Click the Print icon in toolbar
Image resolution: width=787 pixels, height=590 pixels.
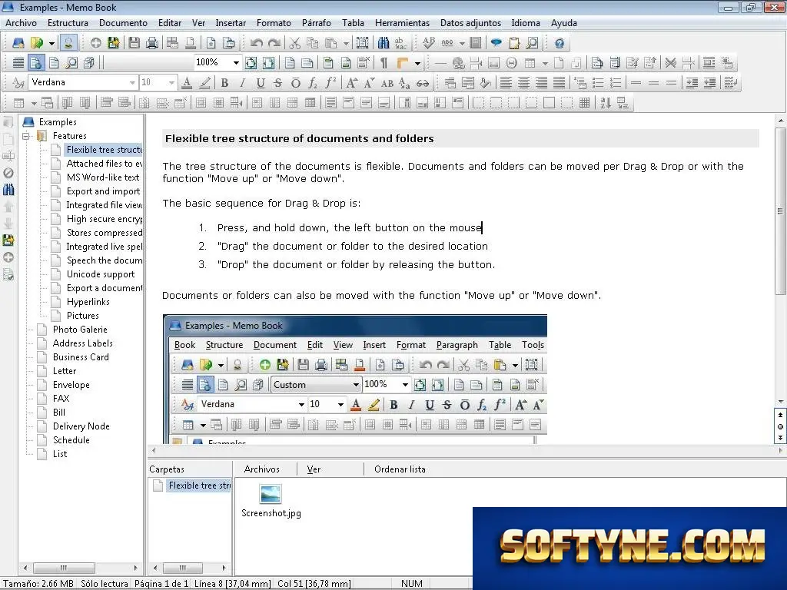click(x=151, y=43)
